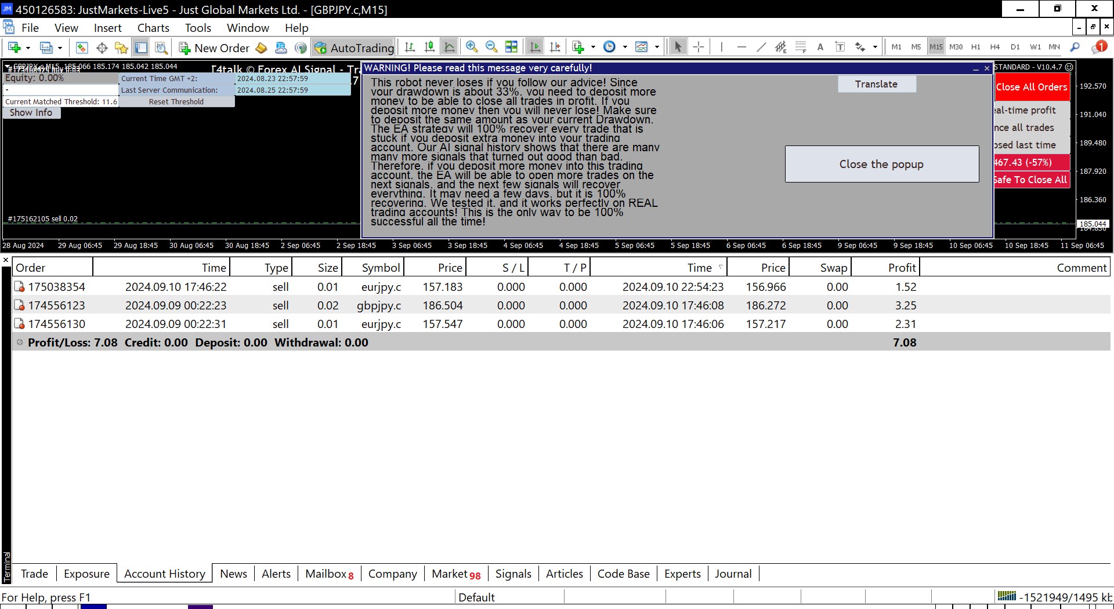1114x609 pixels.
Task: Open the Indicators list icon
Action: tap(578, 48)
